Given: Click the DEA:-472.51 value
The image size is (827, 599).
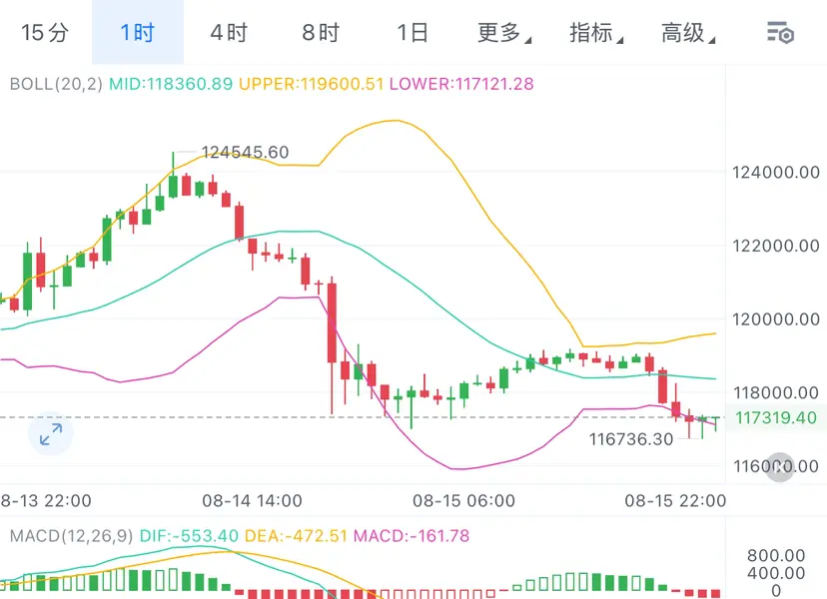Looking at the screenshot, I should [x=296, y=536].
